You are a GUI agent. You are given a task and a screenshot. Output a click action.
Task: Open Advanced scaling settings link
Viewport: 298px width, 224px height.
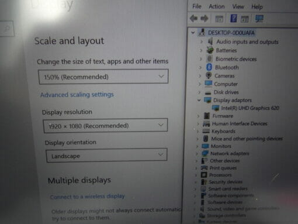(77, 95)
